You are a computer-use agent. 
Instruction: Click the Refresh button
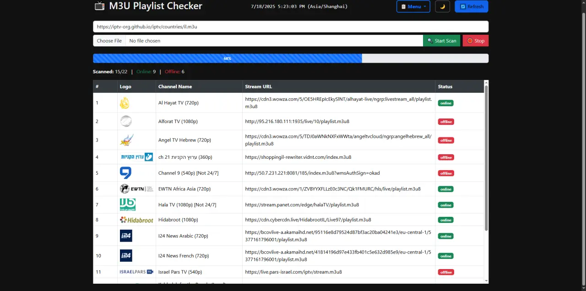point(472,6)
